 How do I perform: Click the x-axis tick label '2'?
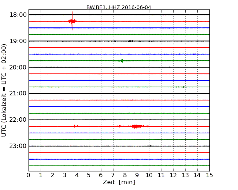pyautogui.click(x=52, y=175)
